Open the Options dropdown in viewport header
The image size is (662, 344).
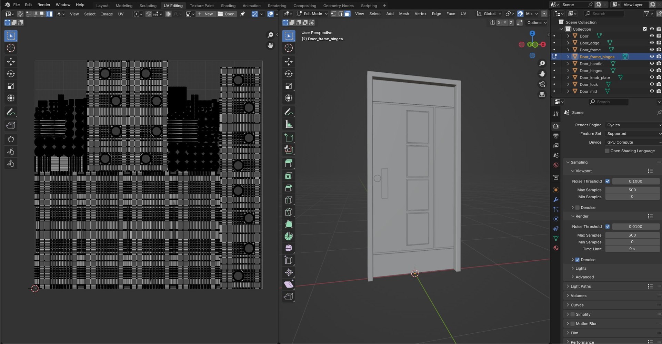(536, 23)
